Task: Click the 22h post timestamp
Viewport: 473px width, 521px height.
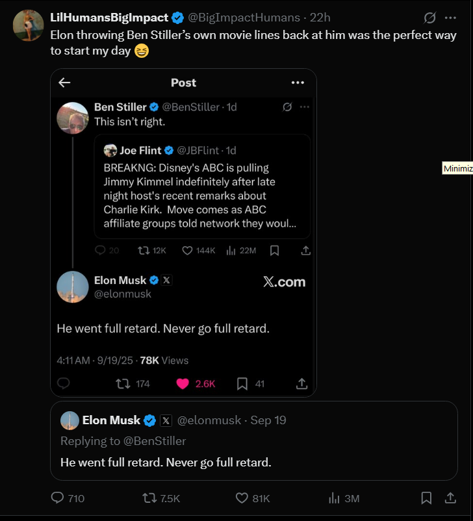Action: (320, 18)
